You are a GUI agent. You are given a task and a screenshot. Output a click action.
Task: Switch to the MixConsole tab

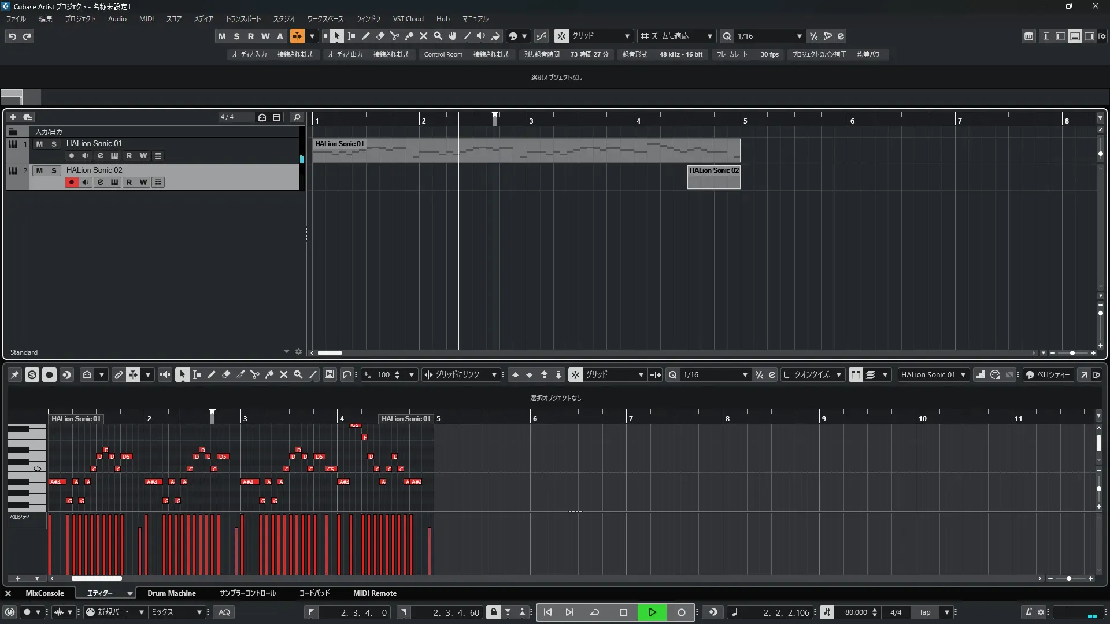45,593
